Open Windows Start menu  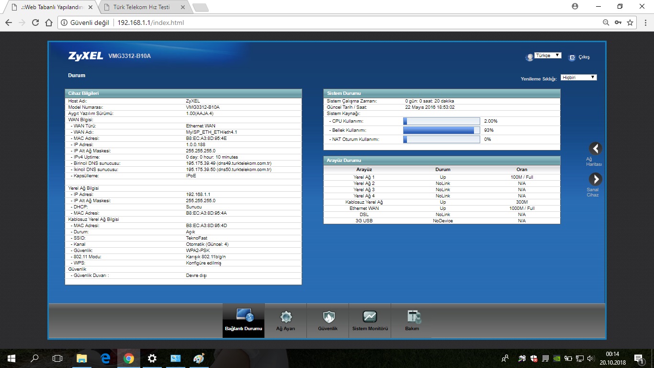pyautogui.click(x=11, y=358)
